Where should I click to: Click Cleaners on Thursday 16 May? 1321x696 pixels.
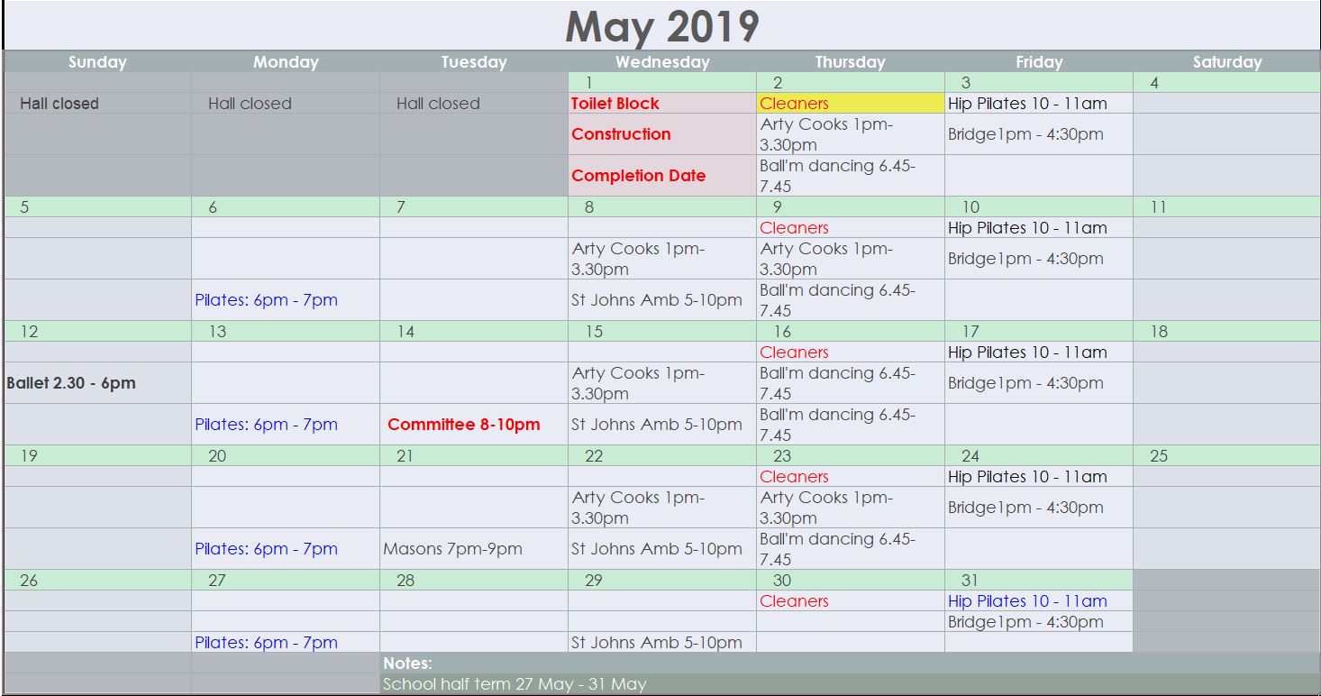click(794, 353)
